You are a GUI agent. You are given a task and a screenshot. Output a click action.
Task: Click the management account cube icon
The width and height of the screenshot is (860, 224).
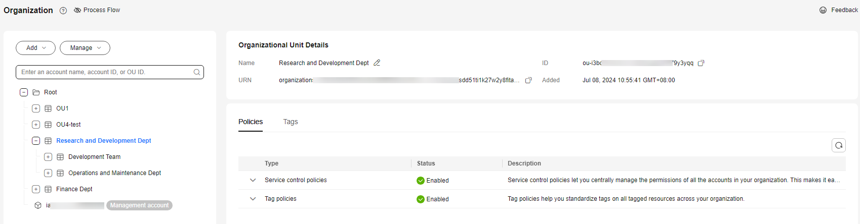[x=38, y=205]
